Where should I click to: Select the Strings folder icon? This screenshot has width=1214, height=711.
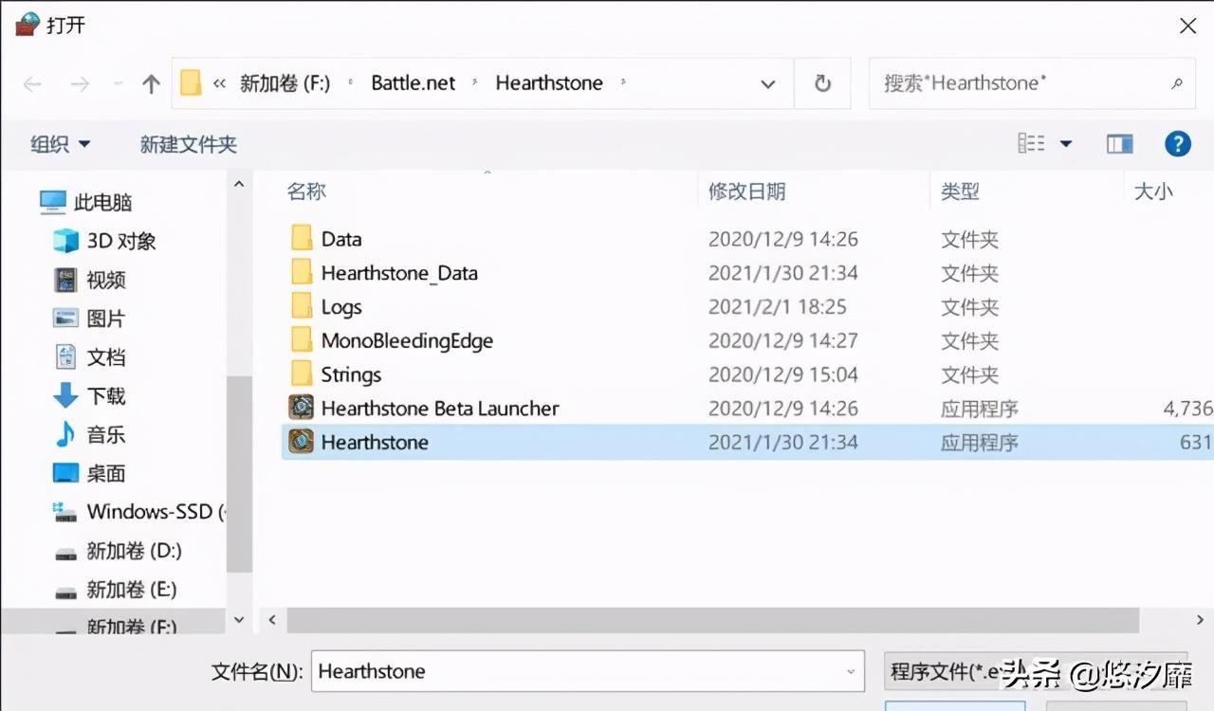[302, 374]
